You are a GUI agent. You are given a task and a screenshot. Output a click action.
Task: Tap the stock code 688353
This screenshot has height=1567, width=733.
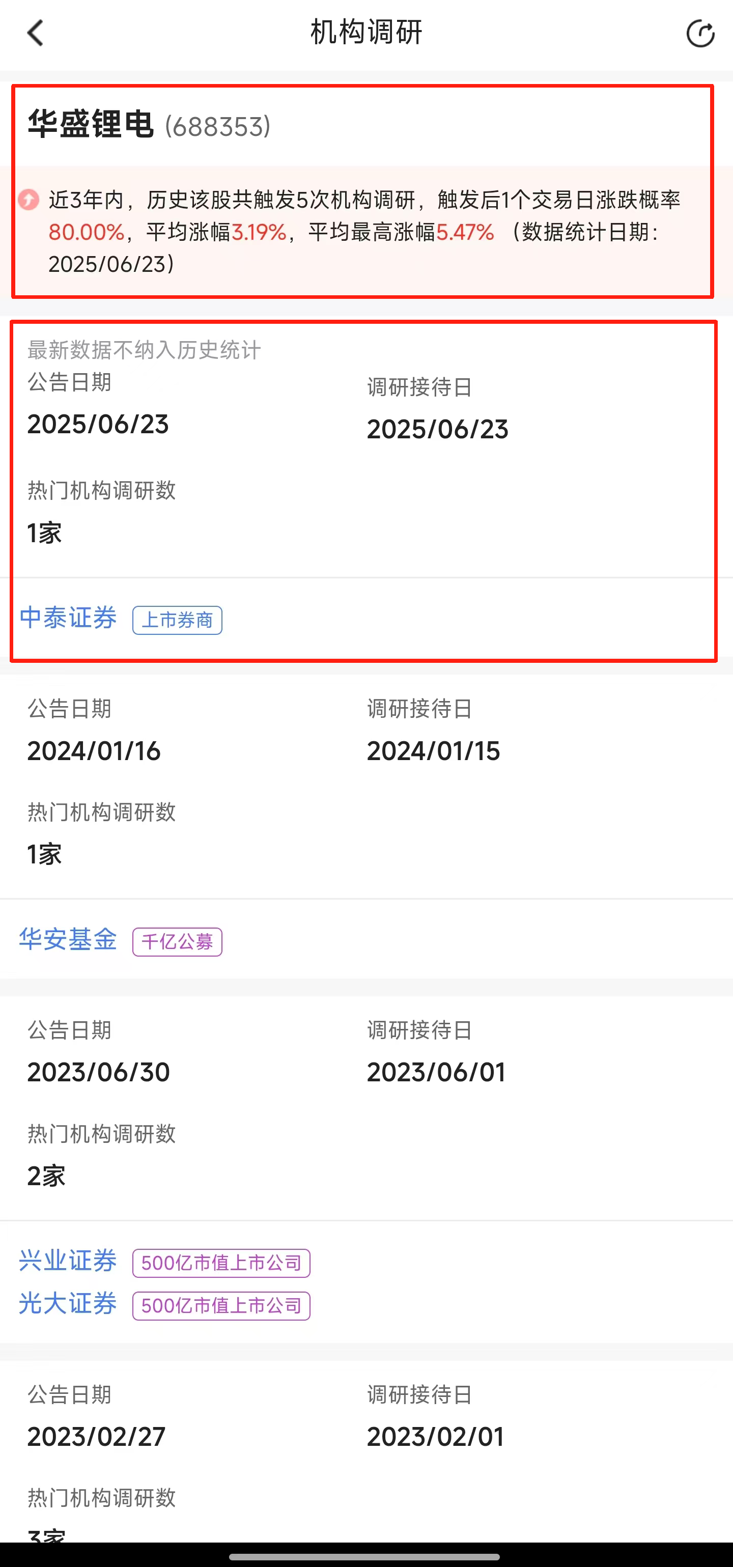click(218, 127)
